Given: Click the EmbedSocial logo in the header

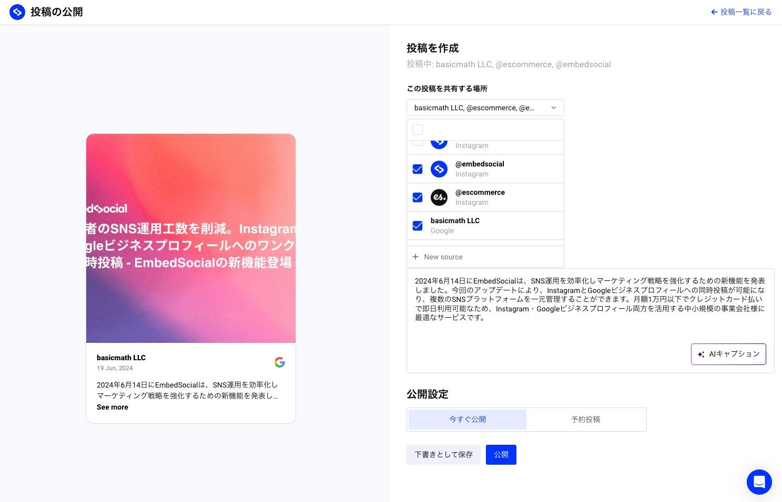Looking at the screenshot, I should tap(17, 12).
